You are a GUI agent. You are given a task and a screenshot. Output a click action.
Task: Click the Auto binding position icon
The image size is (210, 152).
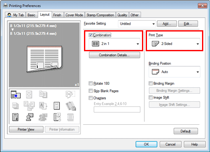(x=155, y=72)
